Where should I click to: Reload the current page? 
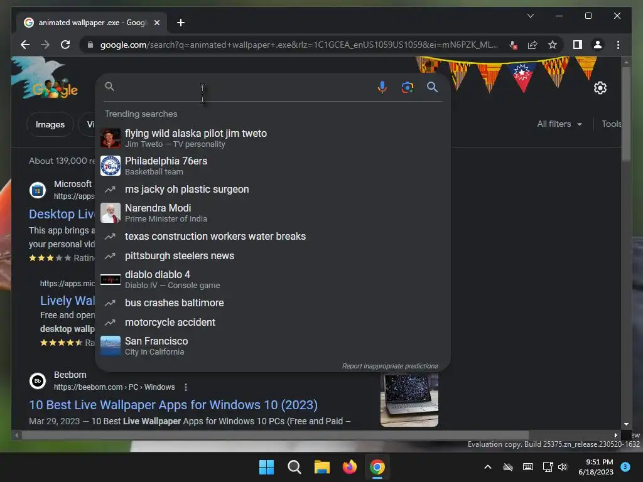65,45
